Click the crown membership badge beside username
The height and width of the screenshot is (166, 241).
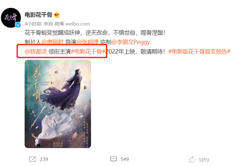[57, 15]
